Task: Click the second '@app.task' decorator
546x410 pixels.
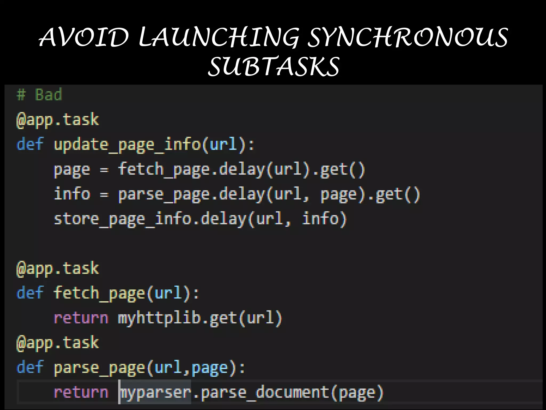Action: click(x=58, y=269)
